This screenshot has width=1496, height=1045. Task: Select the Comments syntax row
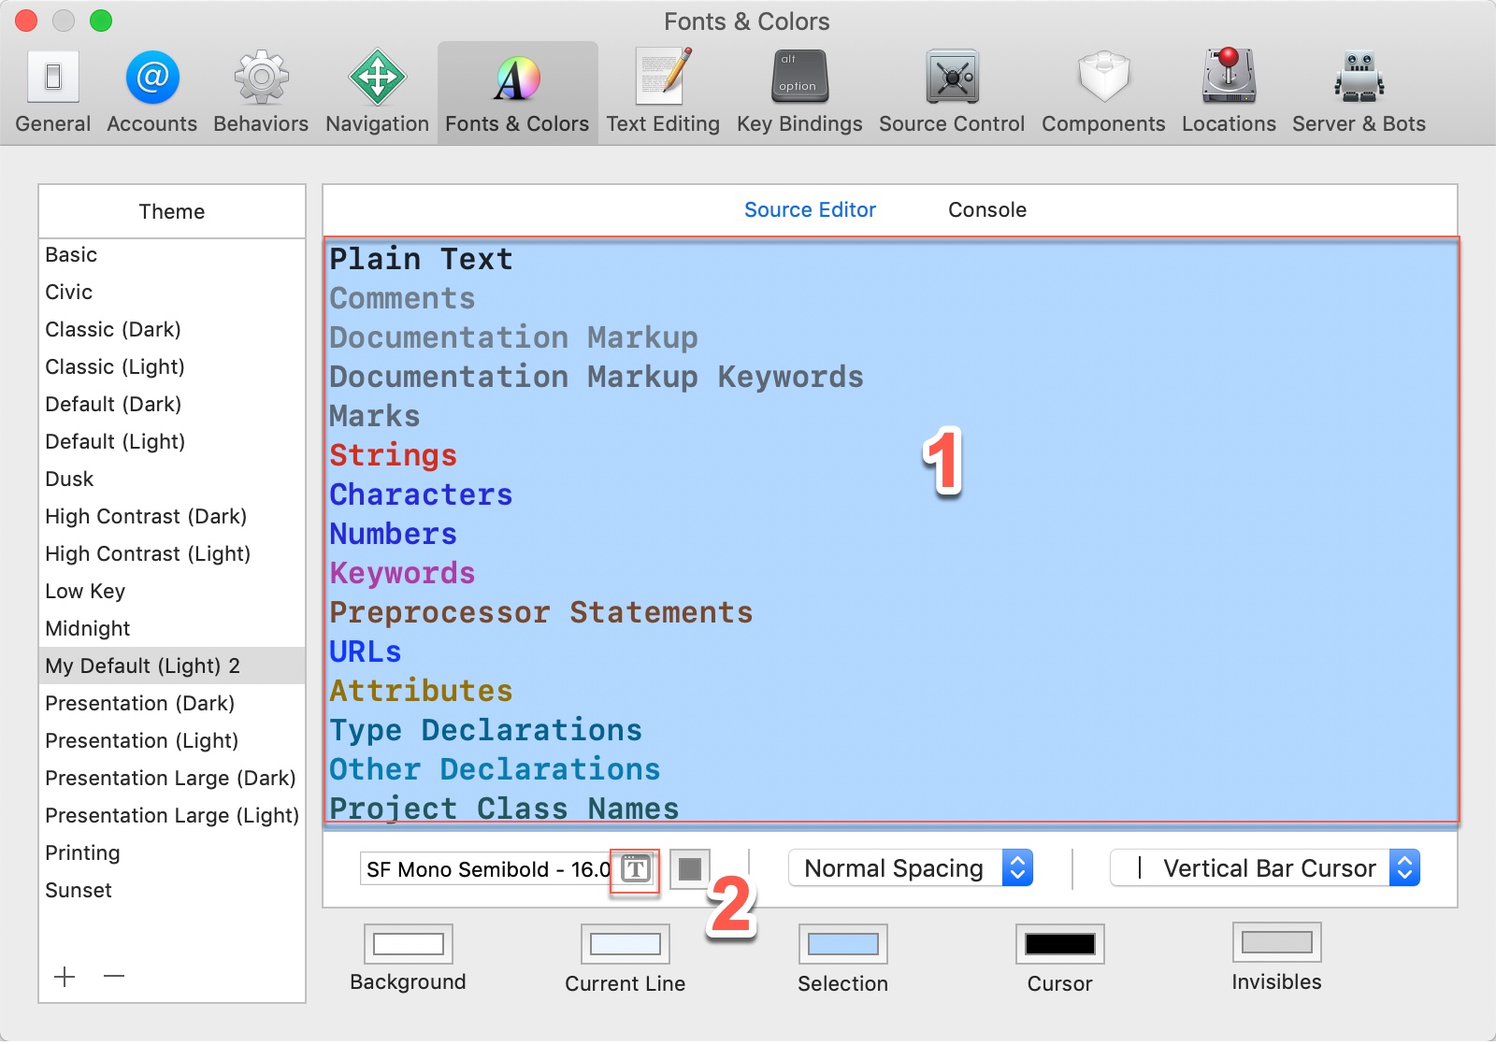[x=891, y=298]
